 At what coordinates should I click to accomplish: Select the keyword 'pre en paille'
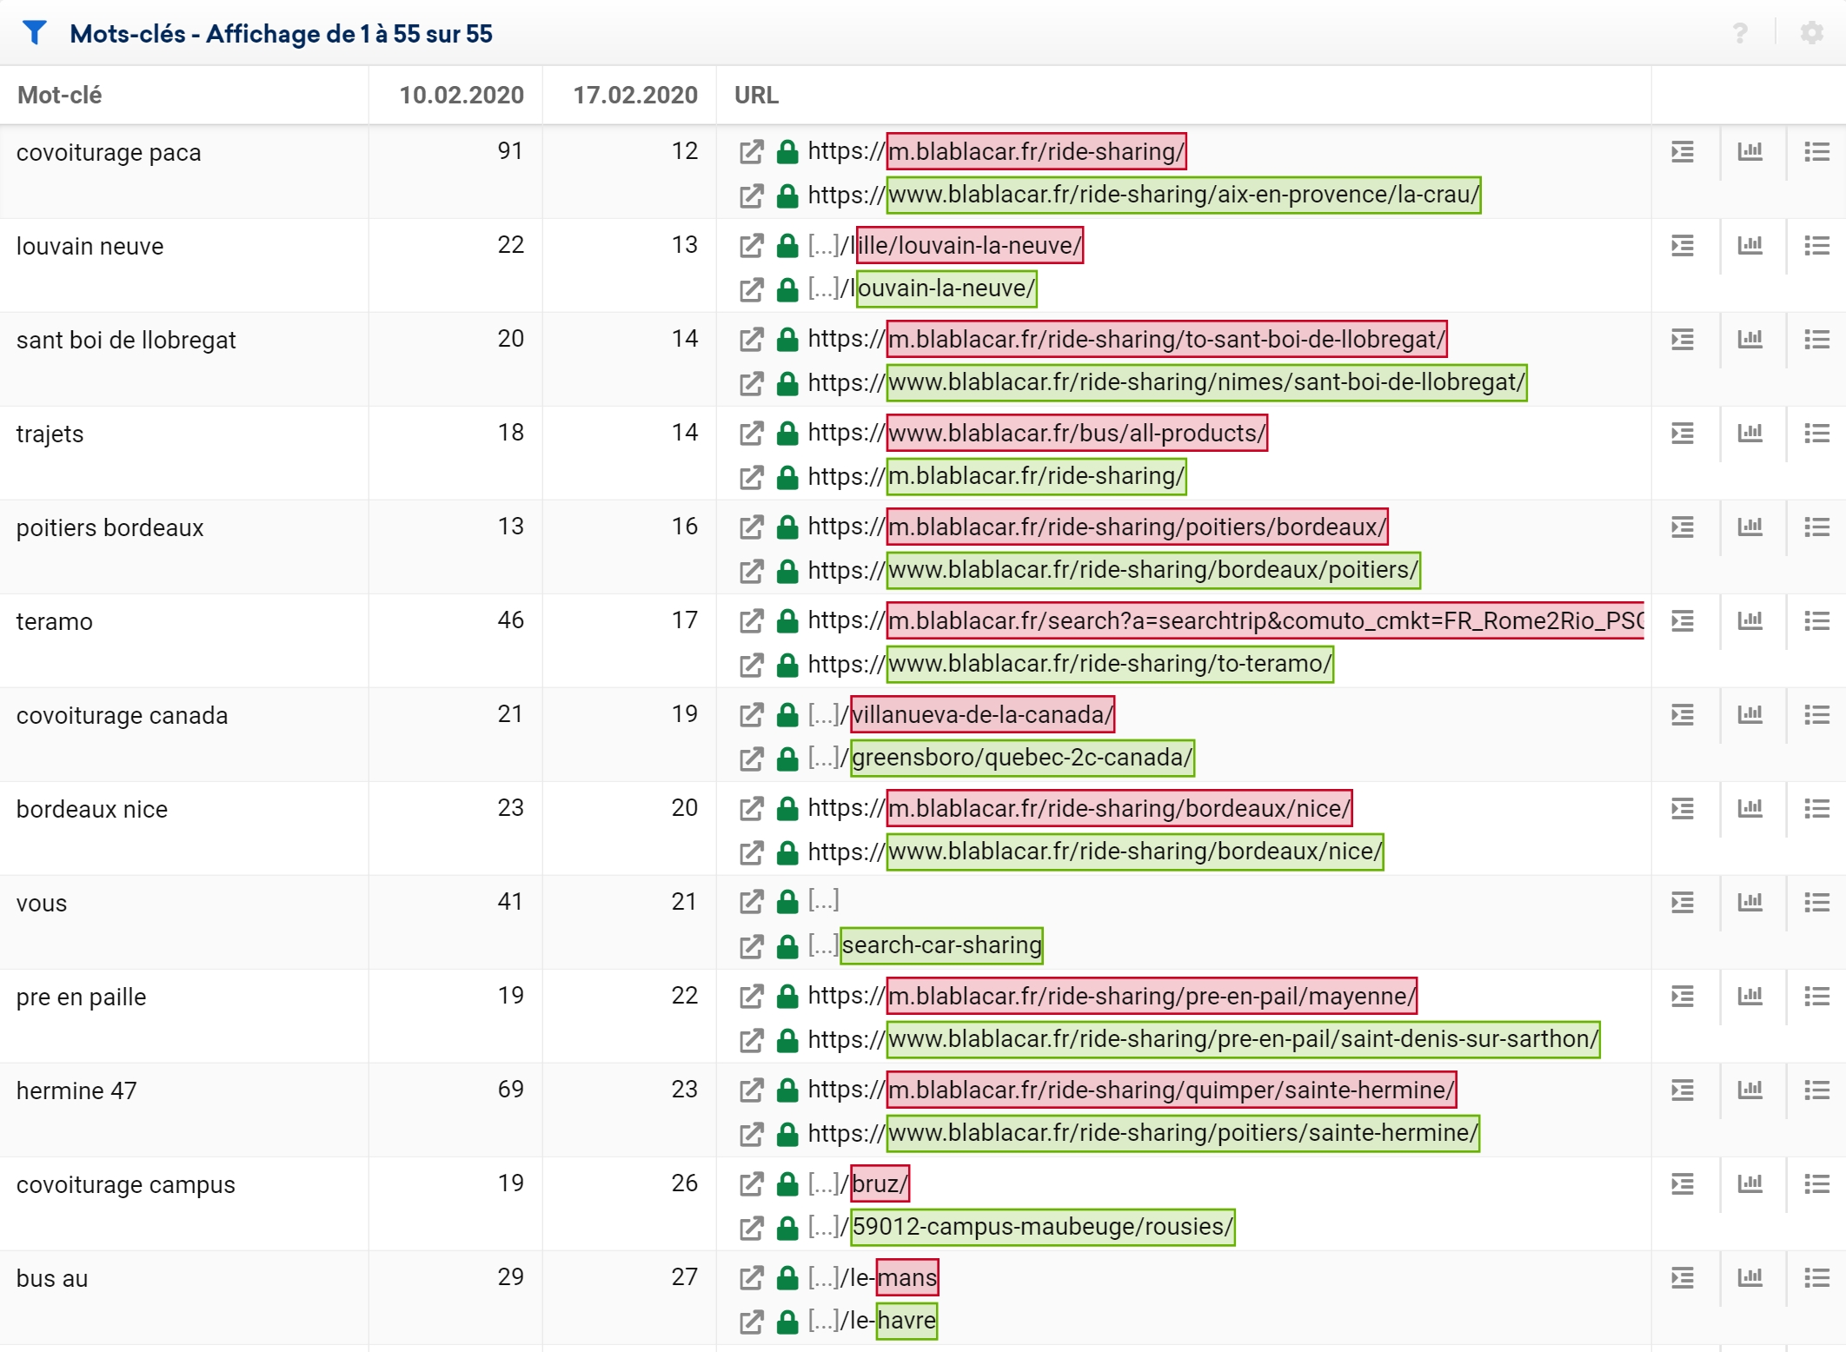[81, 997]
